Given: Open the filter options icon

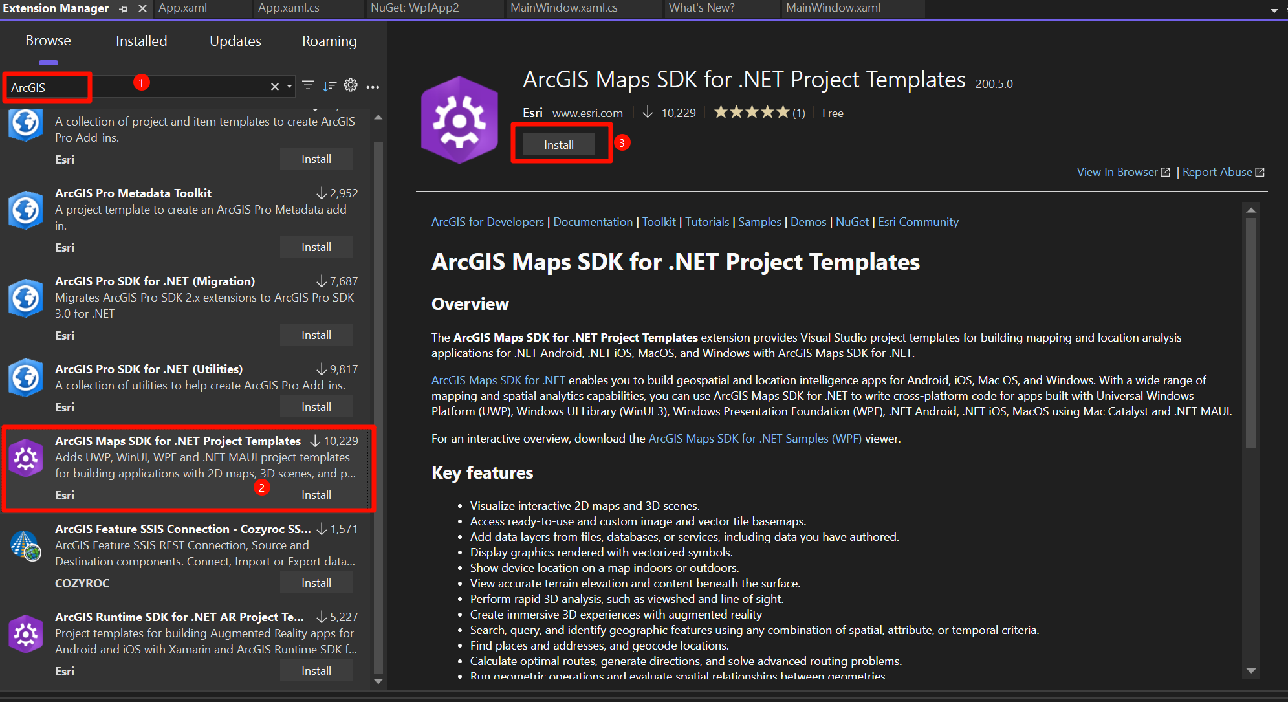Looking at the screenshot, I should (x=308, y=86).
